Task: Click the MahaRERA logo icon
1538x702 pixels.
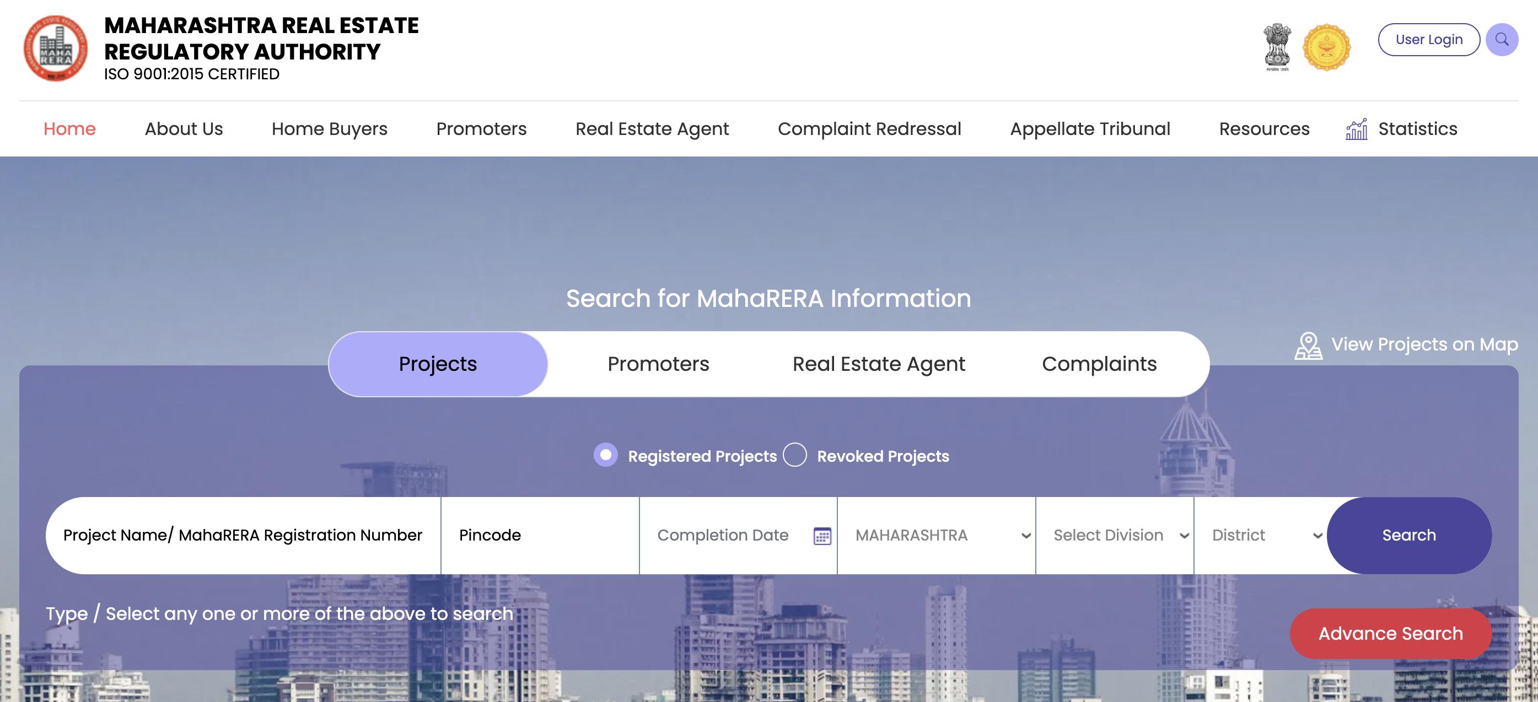Action: (56, 48)
